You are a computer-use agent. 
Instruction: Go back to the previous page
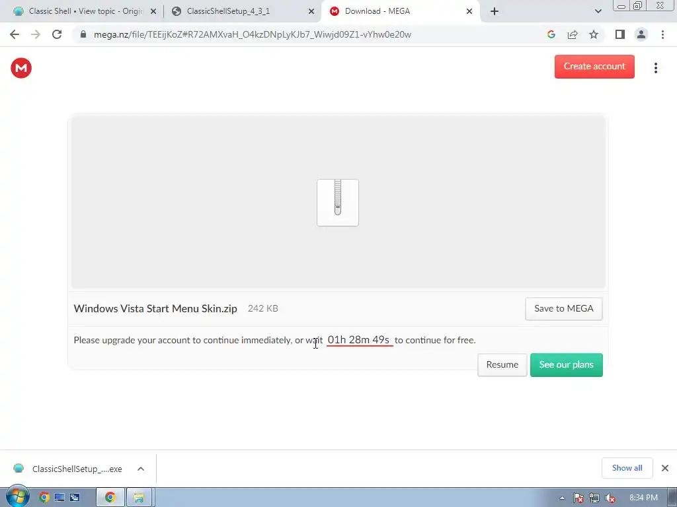(x=15, y=34)
